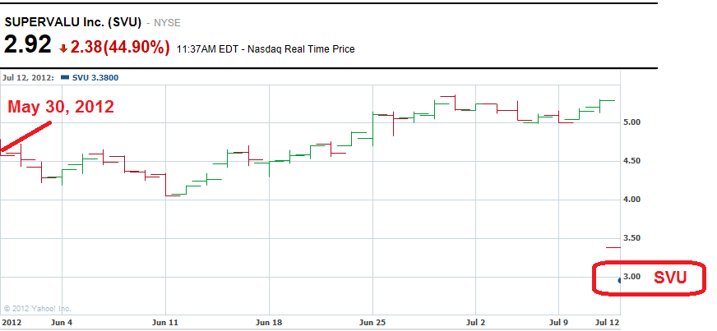The width and height of the screenshot is (717, 331).
Task: Click the blue current price dot at chart edge
Action: coord(618,280)
